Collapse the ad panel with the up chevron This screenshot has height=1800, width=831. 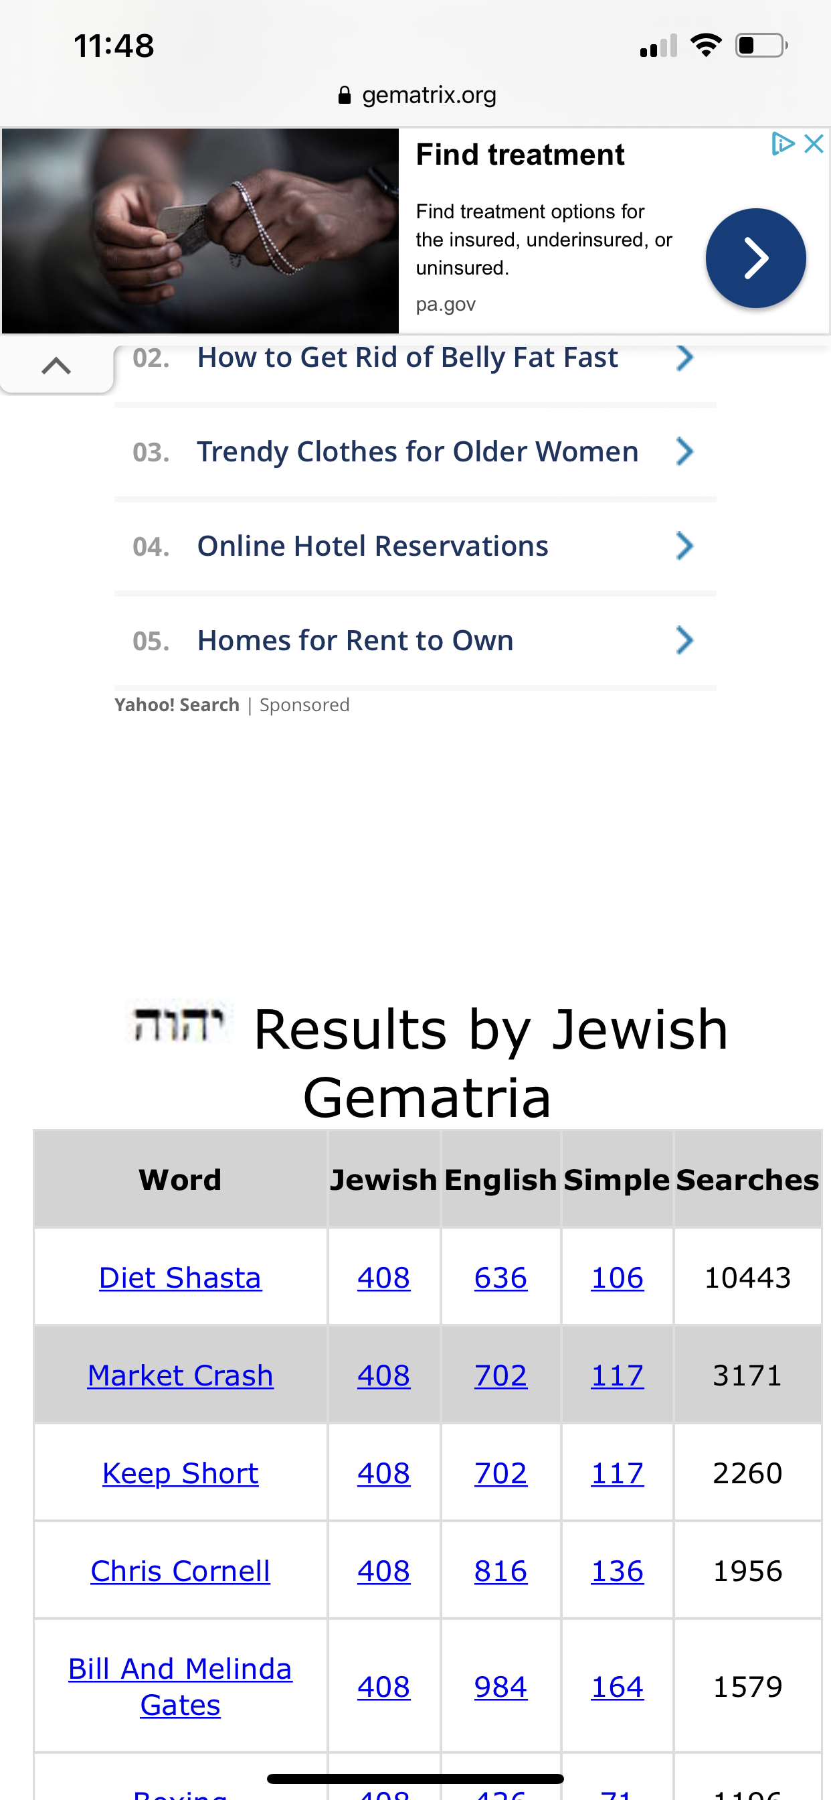point(56,366)
